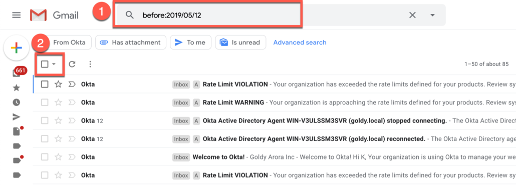This screenshot has height=186, width=516.
Task: Open the Advanced search link
Action: [300, 42]
